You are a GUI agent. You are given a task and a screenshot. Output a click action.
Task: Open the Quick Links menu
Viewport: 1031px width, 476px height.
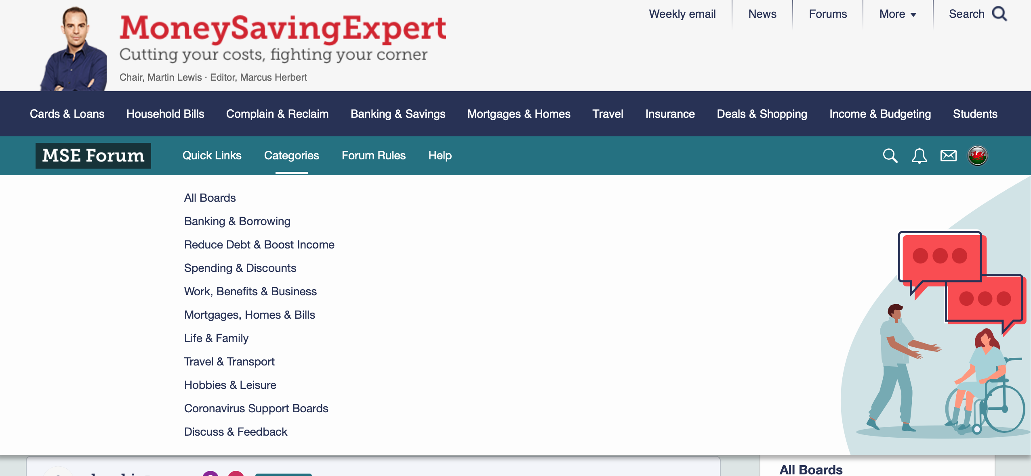pos(212,156)
